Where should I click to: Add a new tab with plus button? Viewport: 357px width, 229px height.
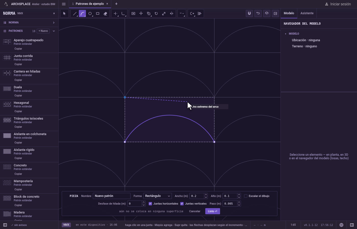(x=116, y=4)
